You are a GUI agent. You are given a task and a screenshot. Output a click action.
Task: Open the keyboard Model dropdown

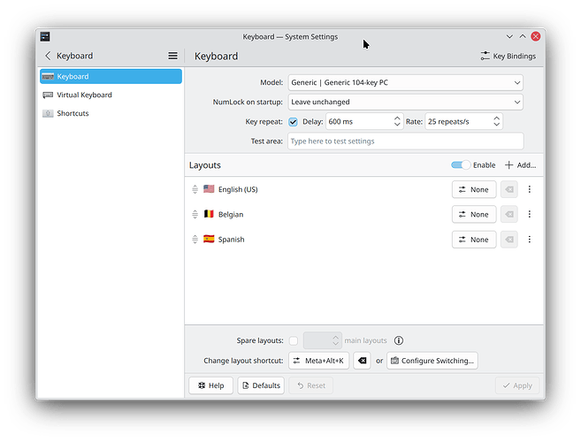[x=405, y=83]
